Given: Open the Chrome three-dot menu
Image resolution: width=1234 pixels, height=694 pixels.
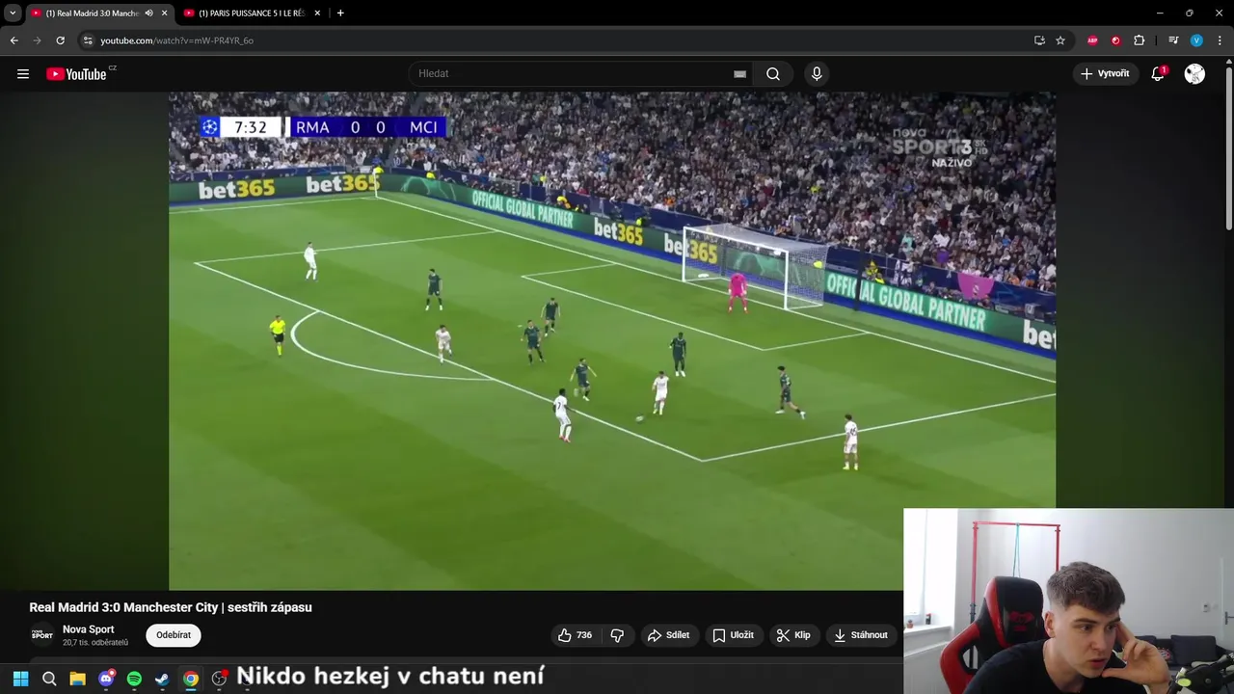Looking at the screenshot, I should [1221, 40].
